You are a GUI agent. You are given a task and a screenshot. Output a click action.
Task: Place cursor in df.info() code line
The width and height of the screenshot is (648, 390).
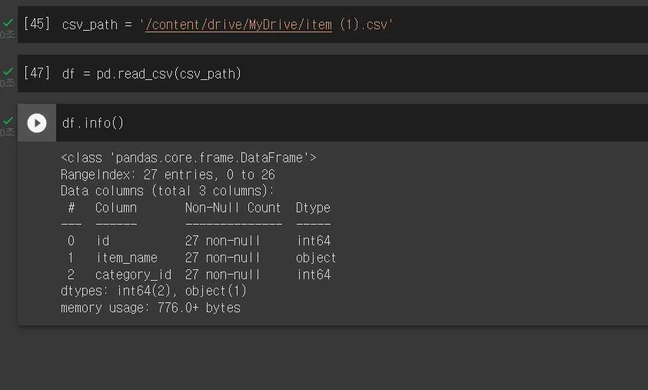pos(92,123)
